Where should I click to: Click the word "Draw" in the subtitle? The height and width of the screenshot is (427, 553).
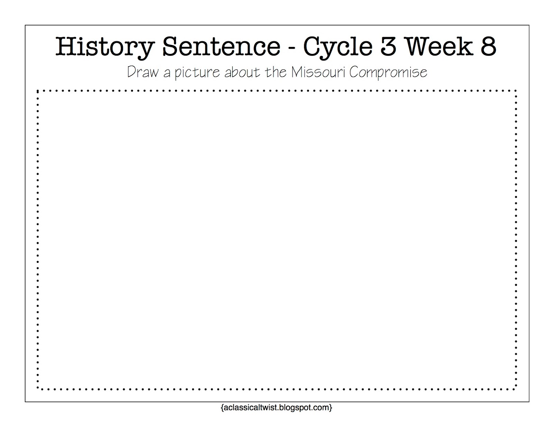pos(143,72)
